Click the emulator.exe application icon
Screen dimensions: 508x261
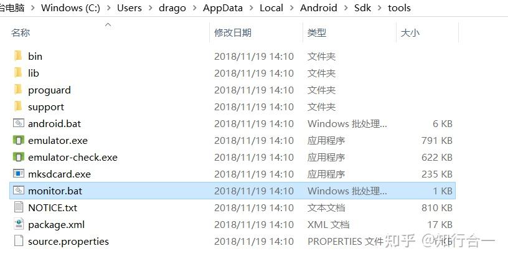(x=19, y=140)
